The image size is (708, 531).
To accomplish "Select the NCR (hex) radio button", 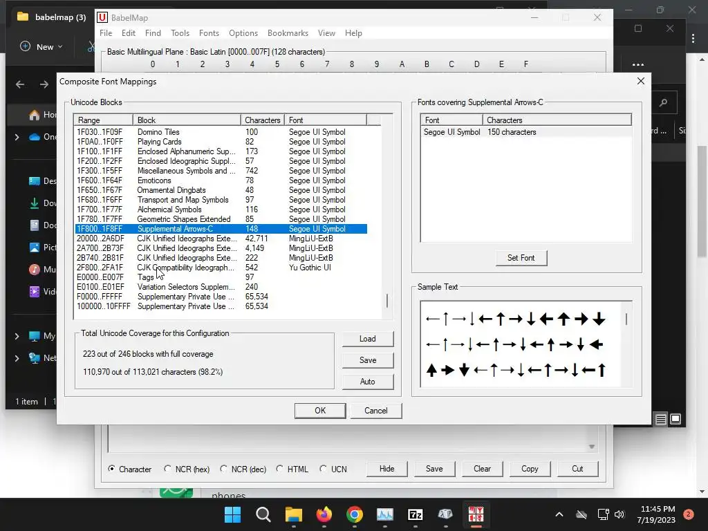I will click(x=167, y=469).
